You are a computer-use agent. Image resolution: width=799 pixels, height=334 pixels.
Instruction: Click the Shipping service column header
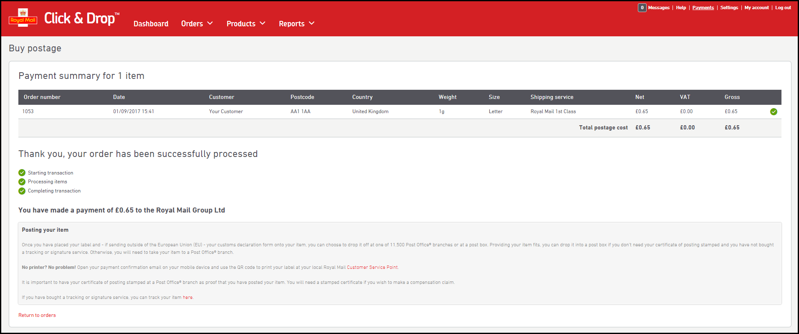pos(551,97)
